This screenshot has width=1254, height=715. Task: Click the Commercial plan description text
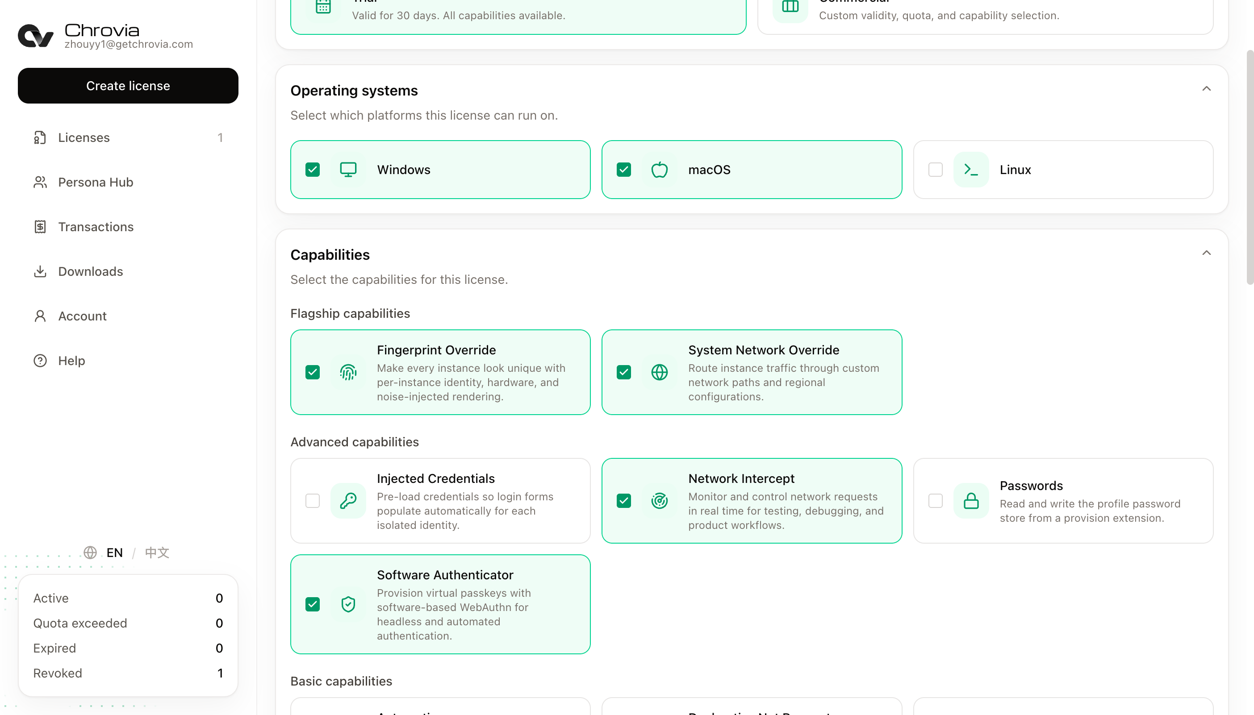939,16
